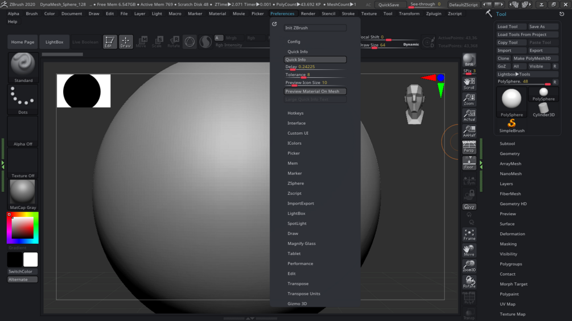Toggle XYZ rotation mode
The width and height of the screenshot is (572, 321).
coord(469,207)
